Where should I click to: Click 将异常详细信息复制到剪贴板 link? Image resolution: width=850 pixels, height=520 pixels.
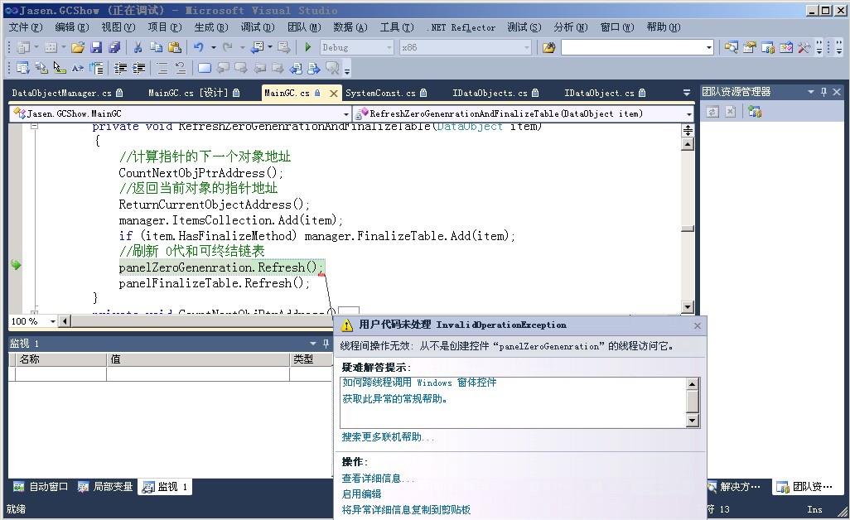click(x=406, y=510)
